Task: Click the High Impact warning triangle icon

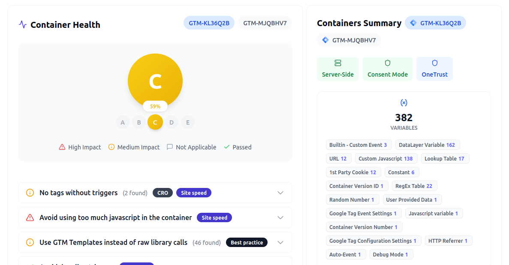Action: pos(61,147)
